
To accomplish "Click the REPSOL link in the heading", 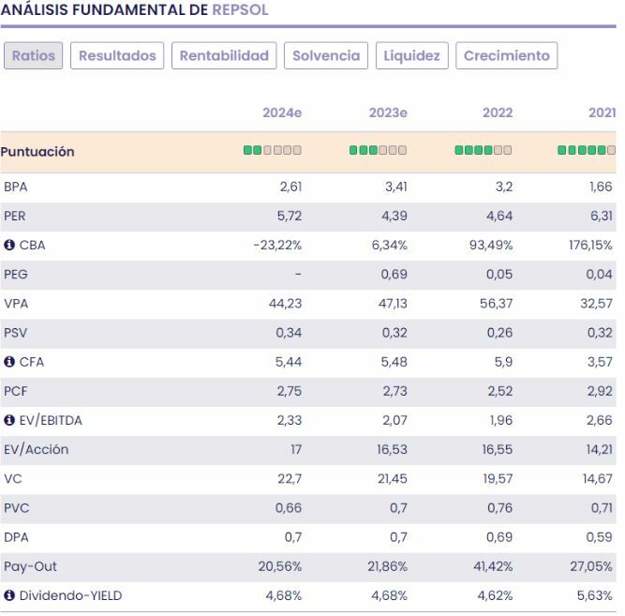I will pos(239,10).
